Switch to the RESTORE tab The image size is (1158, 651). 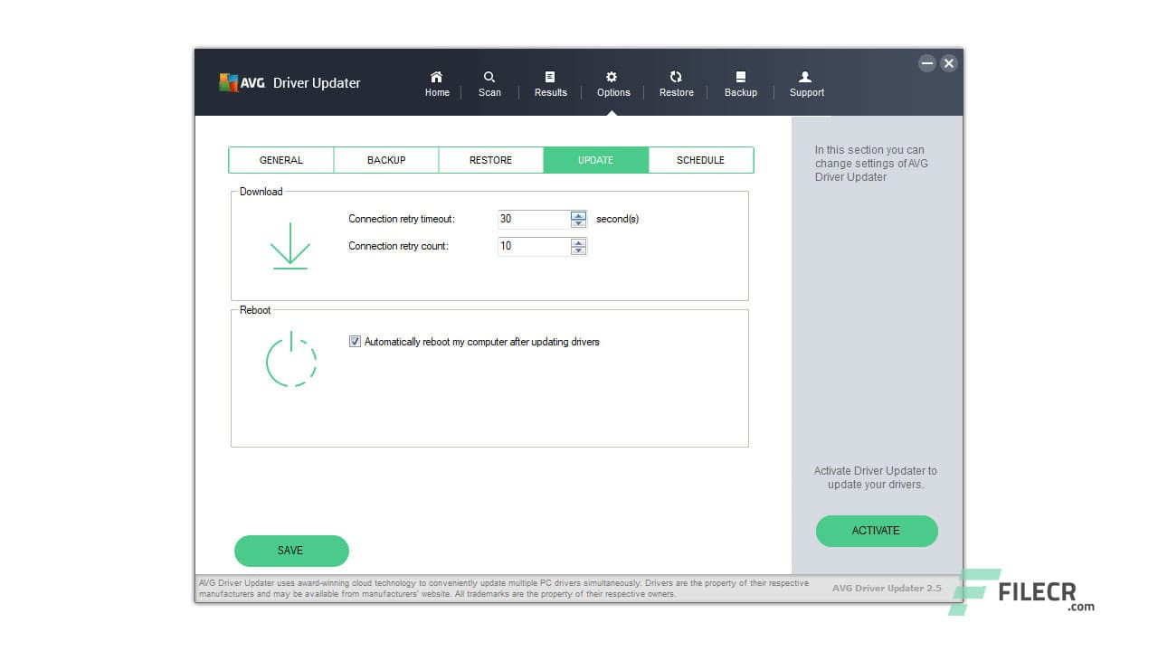click(491, 160)
